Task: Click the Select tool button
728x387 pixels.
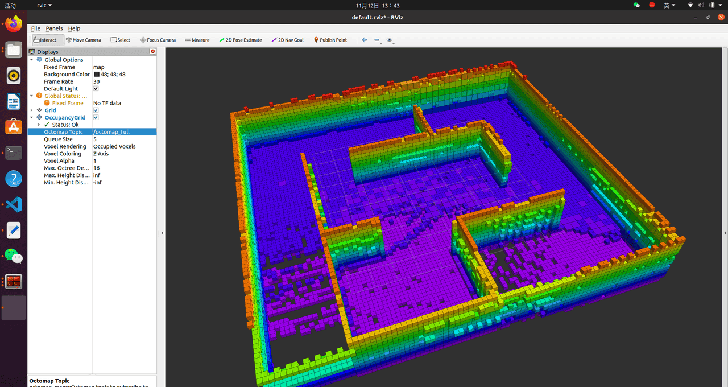Action: 120,40
